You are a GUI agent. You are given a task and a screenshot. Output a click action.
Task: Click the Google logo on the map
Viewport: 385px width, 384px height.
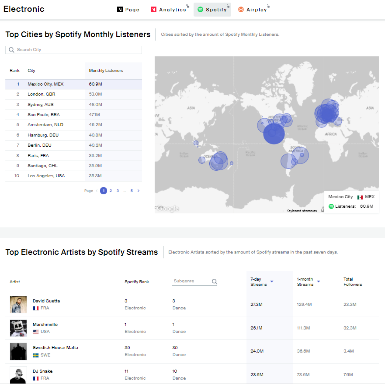pos(168,208)
